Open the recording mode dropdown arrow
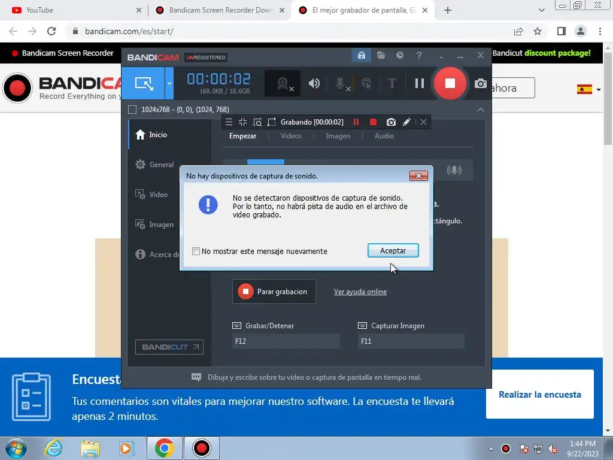 click(169, 83)
